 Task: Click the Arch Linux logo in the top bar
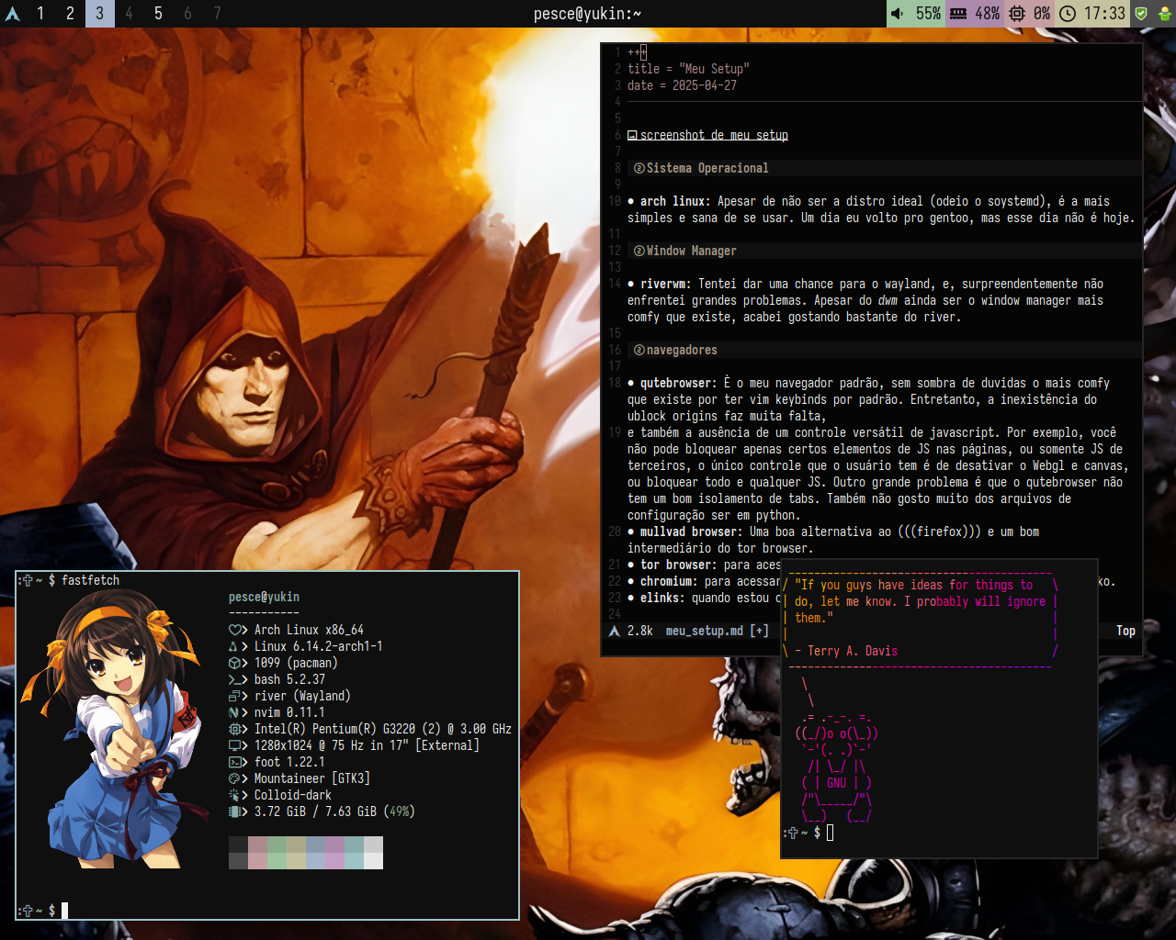pos(13,14)
